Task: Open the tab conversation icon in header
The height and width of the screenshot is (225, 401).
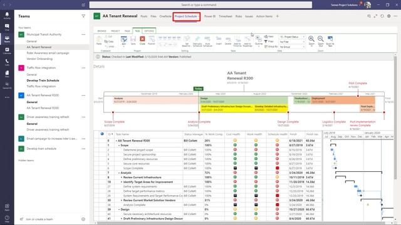Action: point(369,16)
